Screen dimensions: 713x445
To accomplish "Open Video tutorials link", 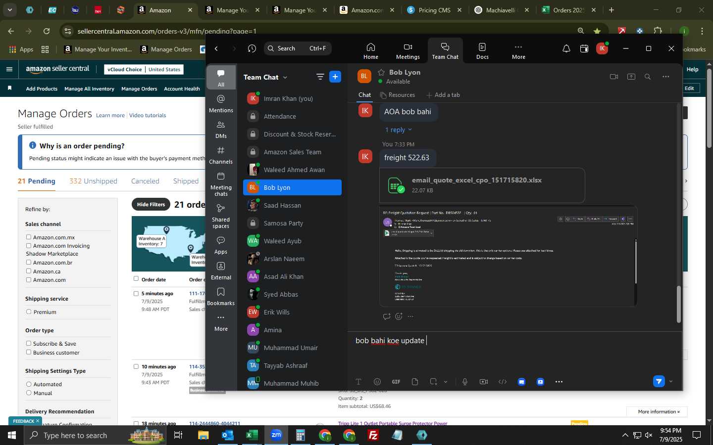I will click(x=148, y=115).
